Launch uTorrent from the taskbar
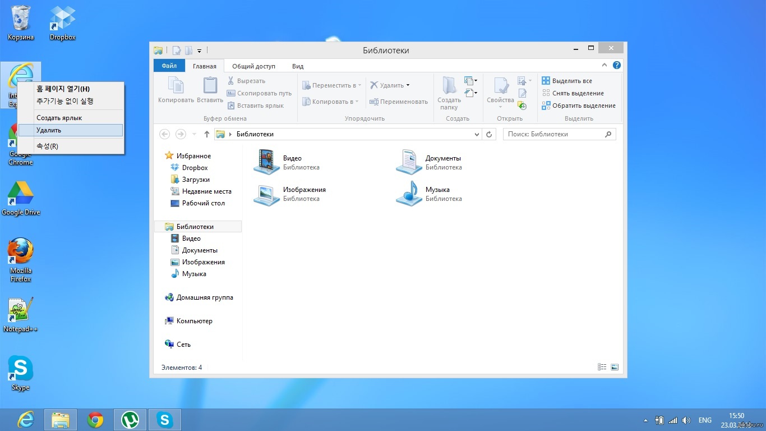Viewport: 766px width, 431px height. [x=130, y=419]
